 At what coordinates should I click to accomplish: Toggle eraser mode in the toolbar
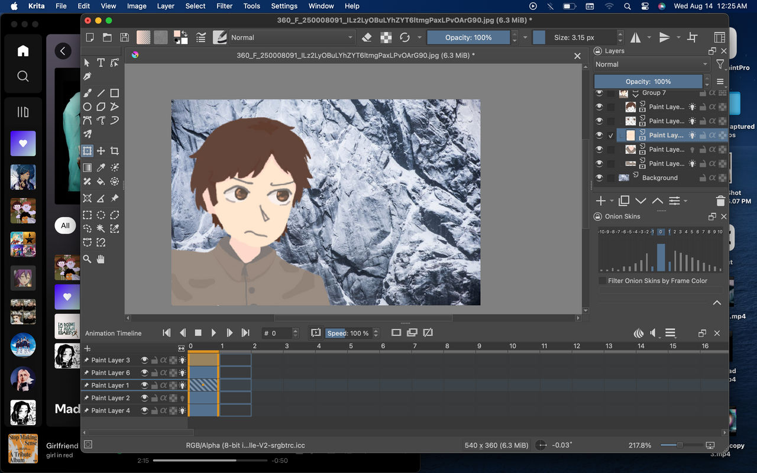pos(367,37)
